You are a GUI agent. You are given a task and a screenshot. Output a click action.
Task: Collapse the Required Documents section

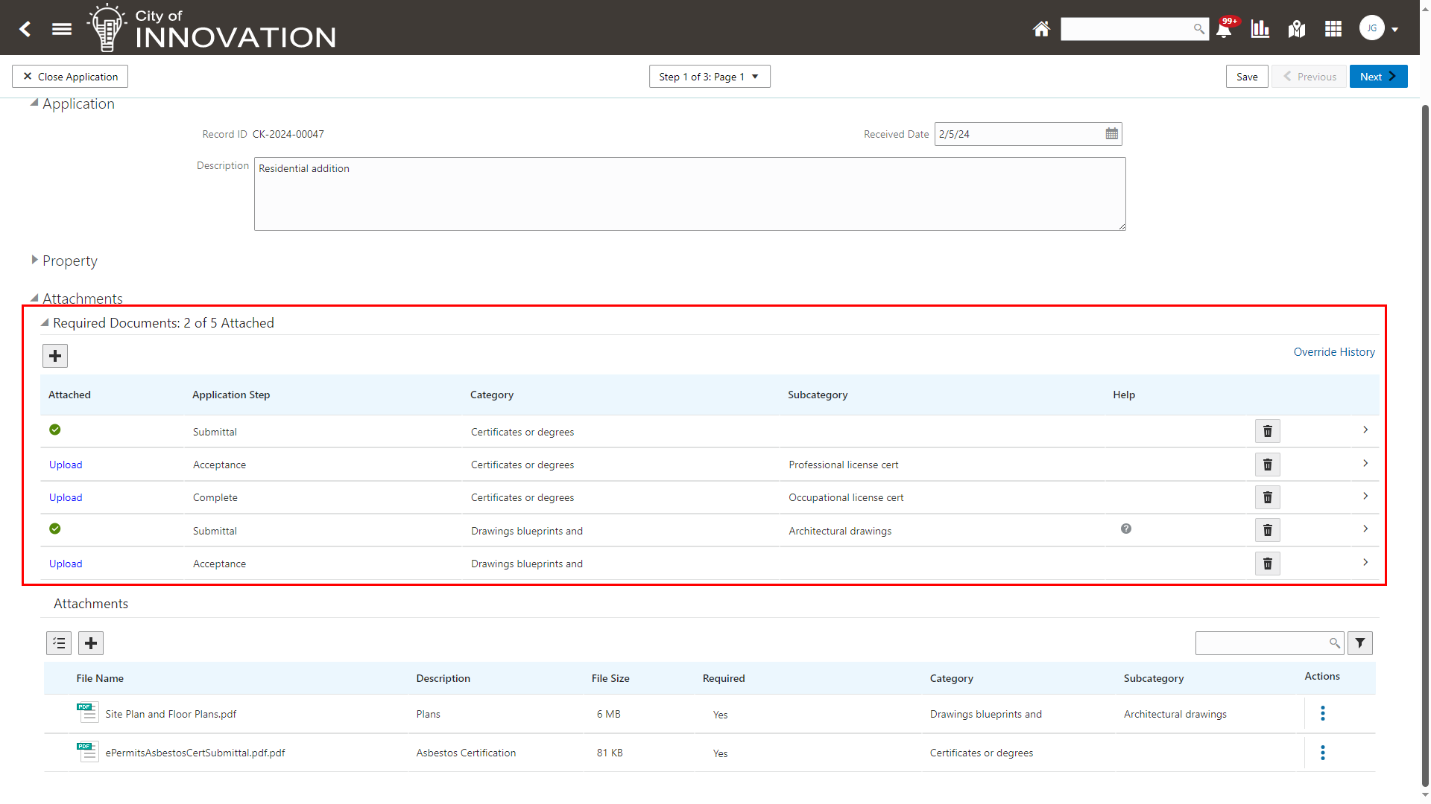(44, 322)
